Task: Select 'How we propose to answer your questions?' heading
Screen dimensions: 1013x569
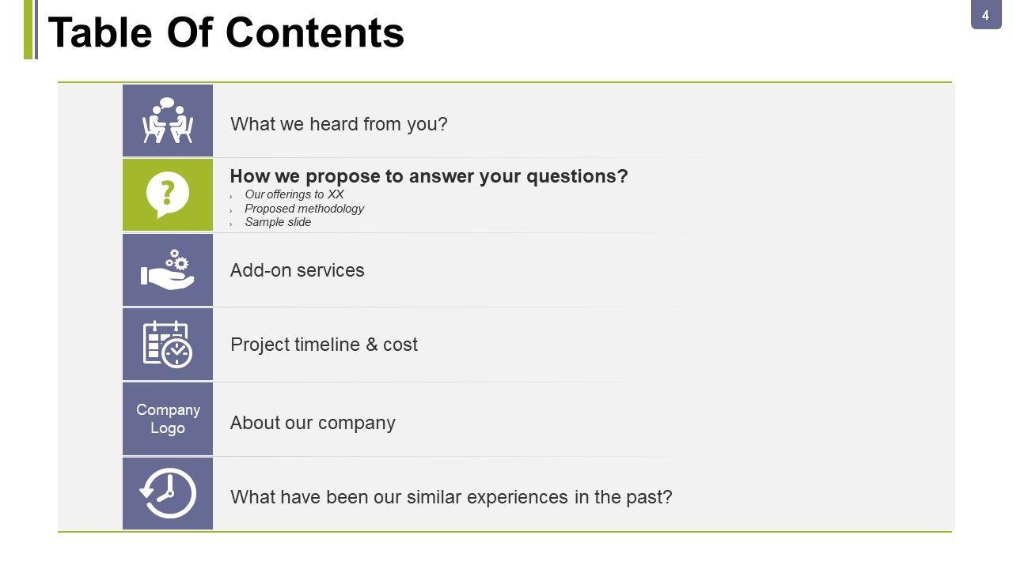Action: click(x=428, y=176)
